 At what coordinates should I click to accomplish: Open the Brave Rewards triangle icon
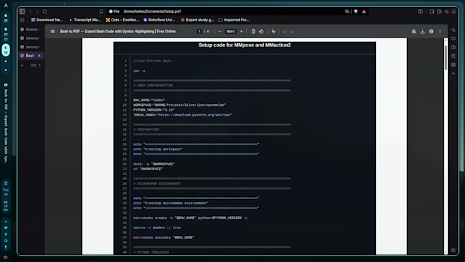(364, 11)
